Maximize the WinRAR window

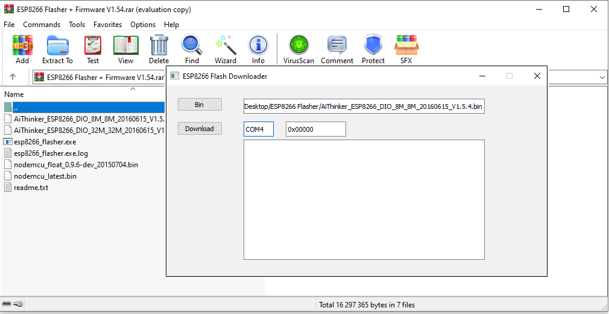click(566, 9)
